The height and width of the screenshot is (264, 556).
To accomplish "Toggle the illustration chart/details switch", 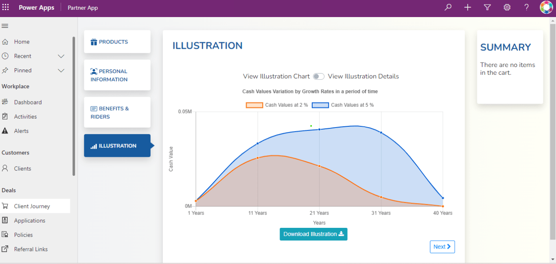I will pyautogui.click(x=319, y=76).
